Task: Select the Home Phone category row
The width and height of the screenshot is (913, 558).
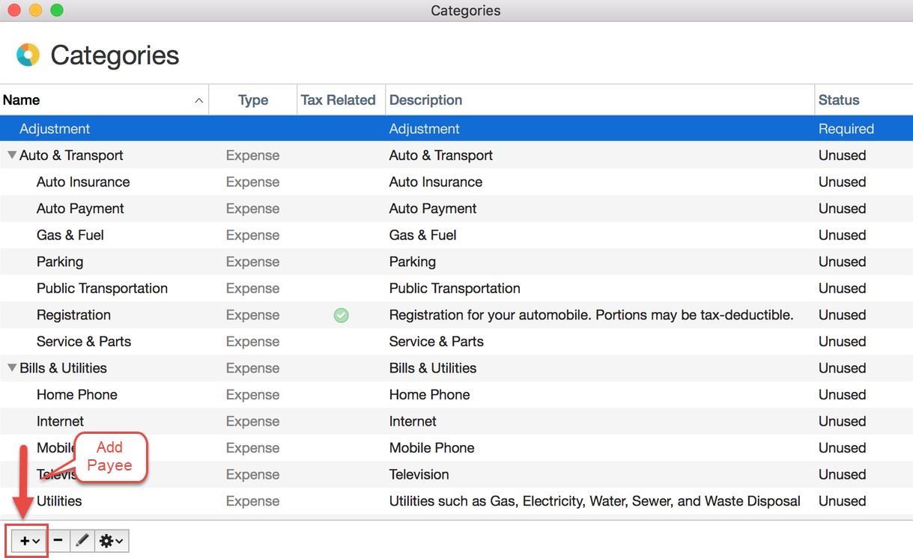Action: tap(77, 394)
